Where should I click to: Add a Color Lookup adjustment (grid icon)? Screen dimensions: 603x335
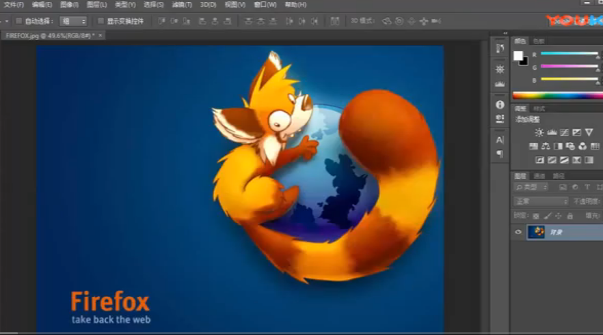[x=595, y=146]
